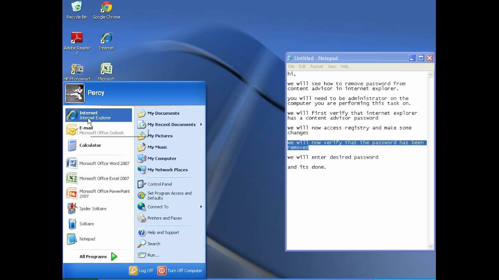Viewport: 499px width, 280px height.
Task: Open Notepad's File menu
Action: coord(291,66)
